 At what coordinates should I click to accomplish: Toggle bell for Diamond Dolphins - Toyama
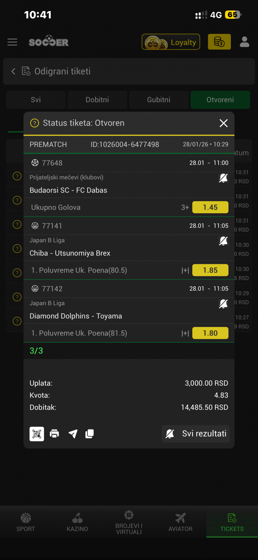coord(223,304)
